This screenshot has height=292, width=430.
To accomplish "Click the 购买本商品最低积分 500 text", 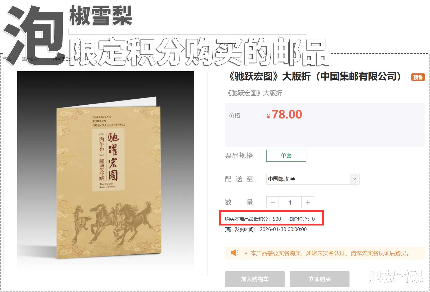I will click(x=253, y=219).
